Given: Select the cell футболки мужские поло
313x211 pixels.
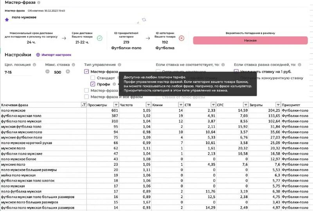Looking at the screenshot, I should click(43, 132).
